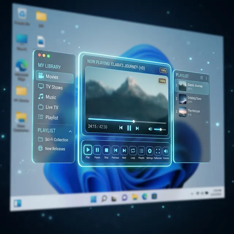Click the New Releases globe icon

click(x=40, y=148)
